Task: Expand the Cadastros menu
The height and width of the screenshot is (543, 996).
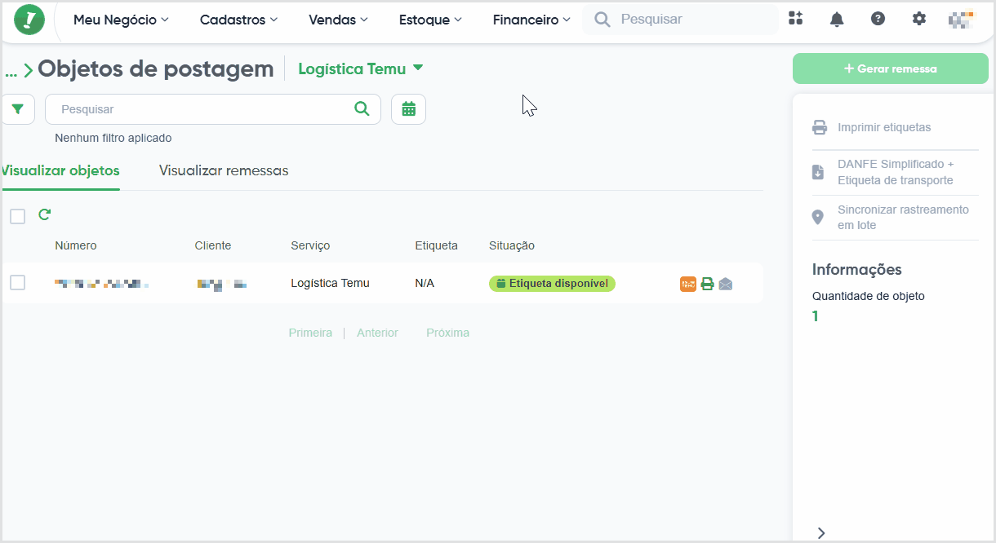Action: pos(238,20)
